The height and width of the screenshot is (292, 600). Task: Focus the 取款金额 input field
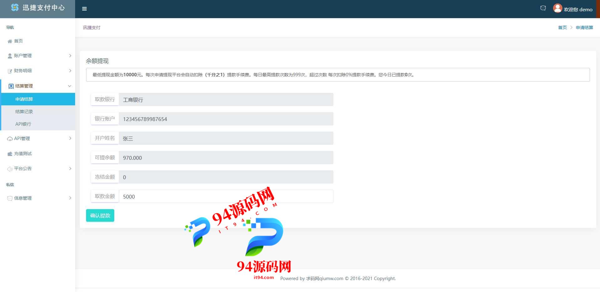(226, 196)
